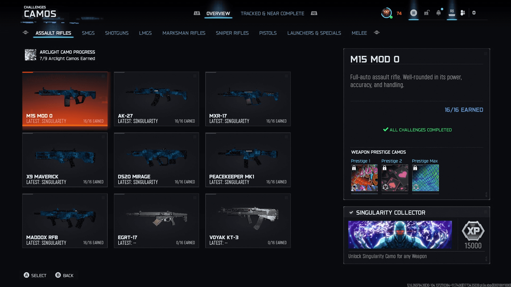Click the RB bumper icon
511x287 pixels.
coord(314,13)
